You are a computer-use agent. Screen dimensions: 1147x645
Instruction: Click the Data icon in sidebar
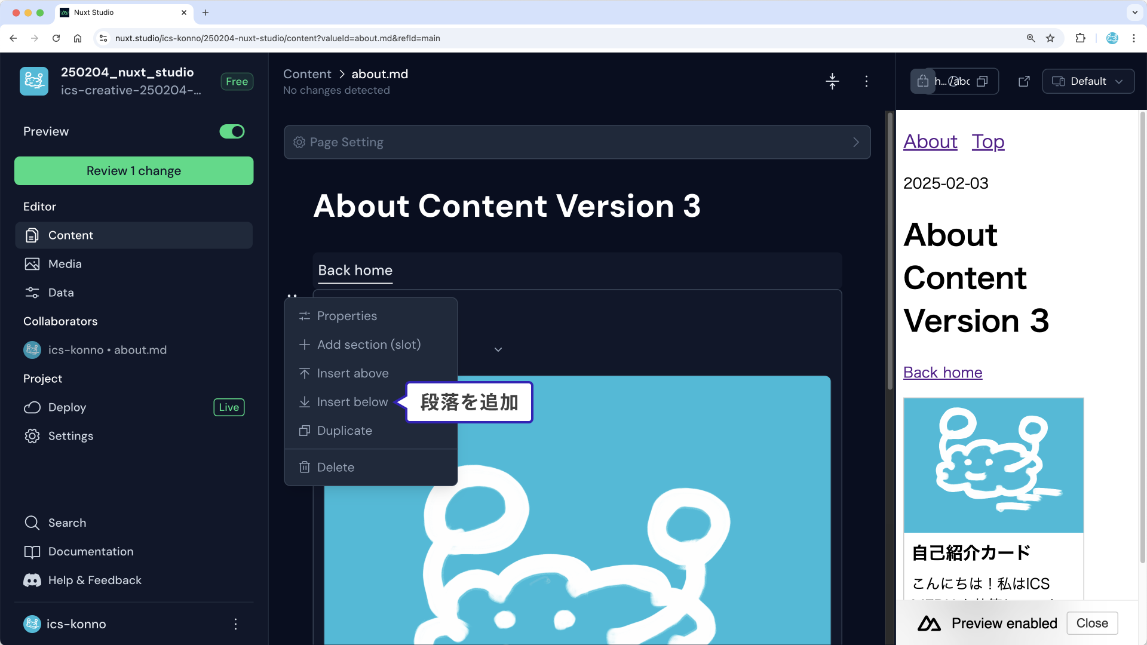point(32,292)
